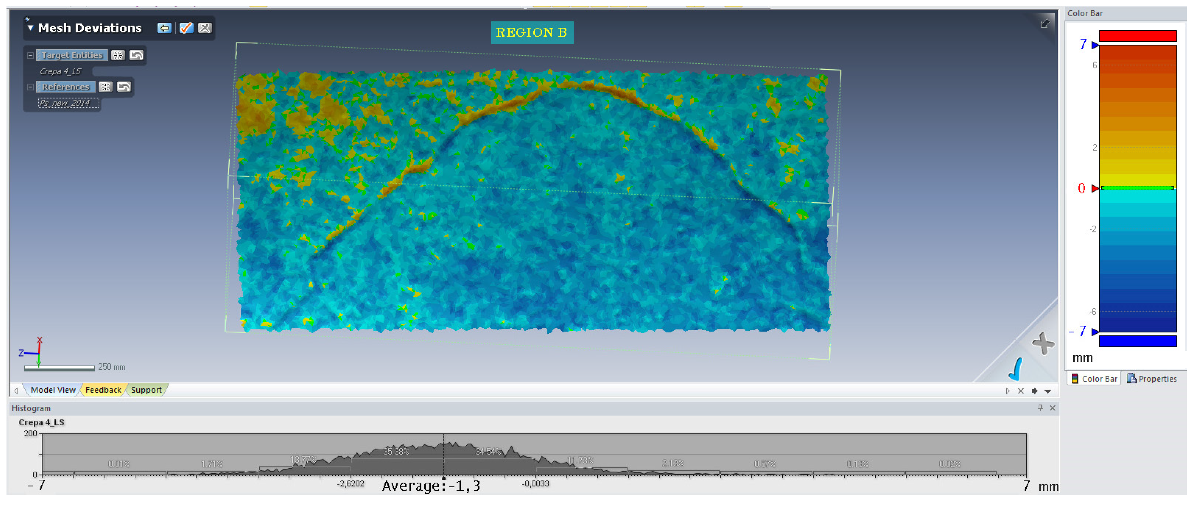Collapse the Target Entities section
Viewport: 1195px width, 505px height.
point(30,56)
